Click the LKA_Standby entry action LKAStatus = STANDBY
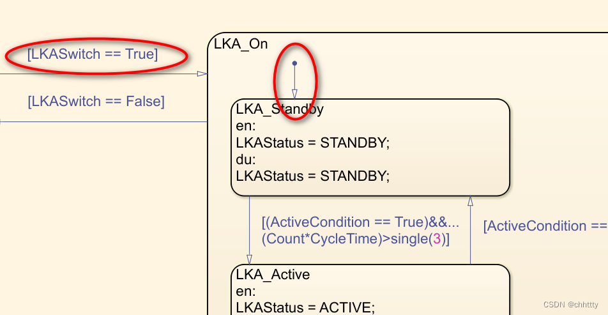The image size is (608, 315). pyautogui.click(x=312, y=142)
